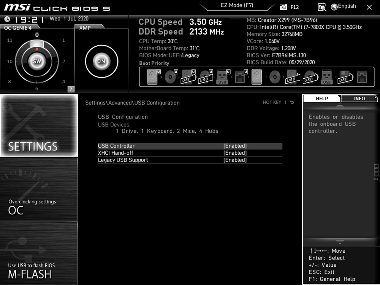Select the OC GENIE 4 tab
The height and width of the screenshot is (285, 380).
18,28
